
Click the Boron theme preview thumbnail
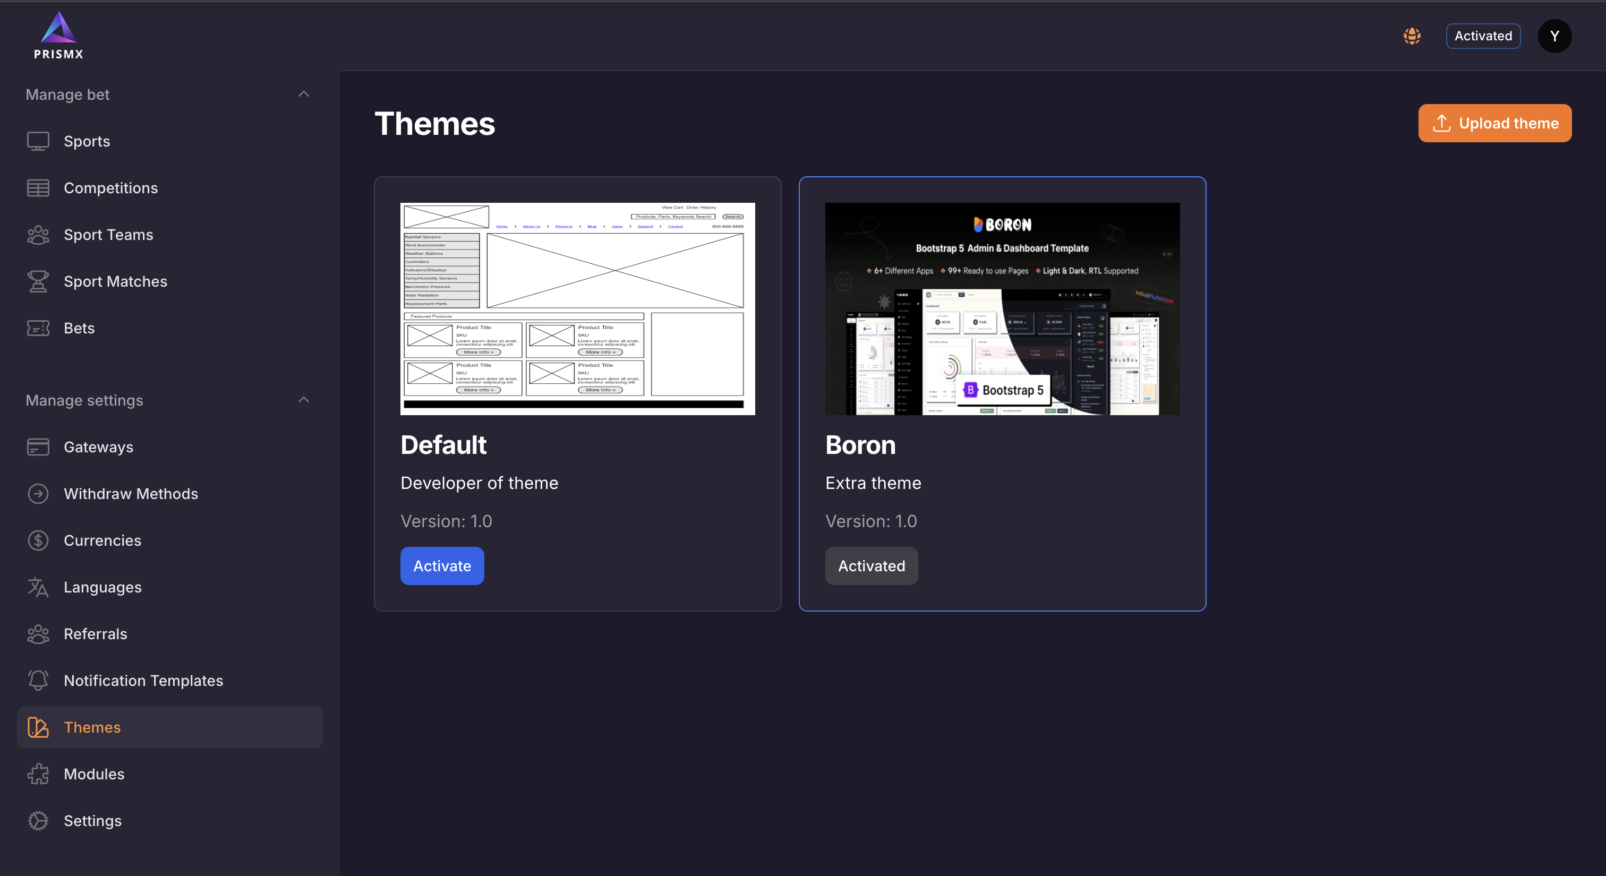tap(1002, 309)
